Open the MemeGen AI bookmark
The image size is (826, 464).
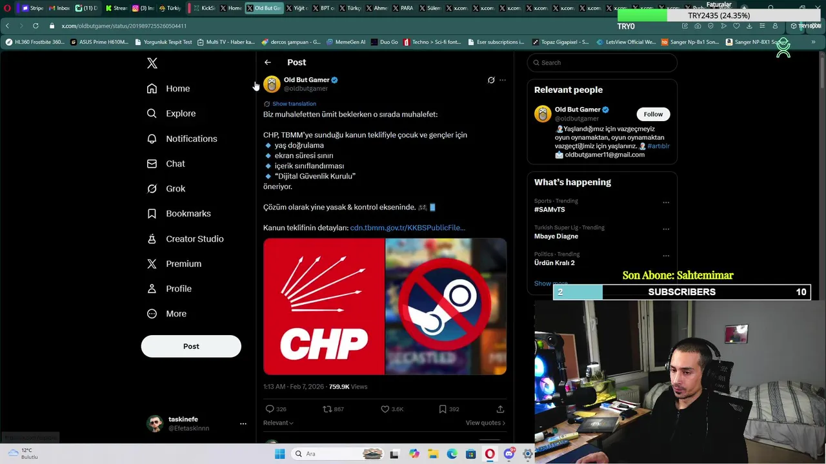346,42
